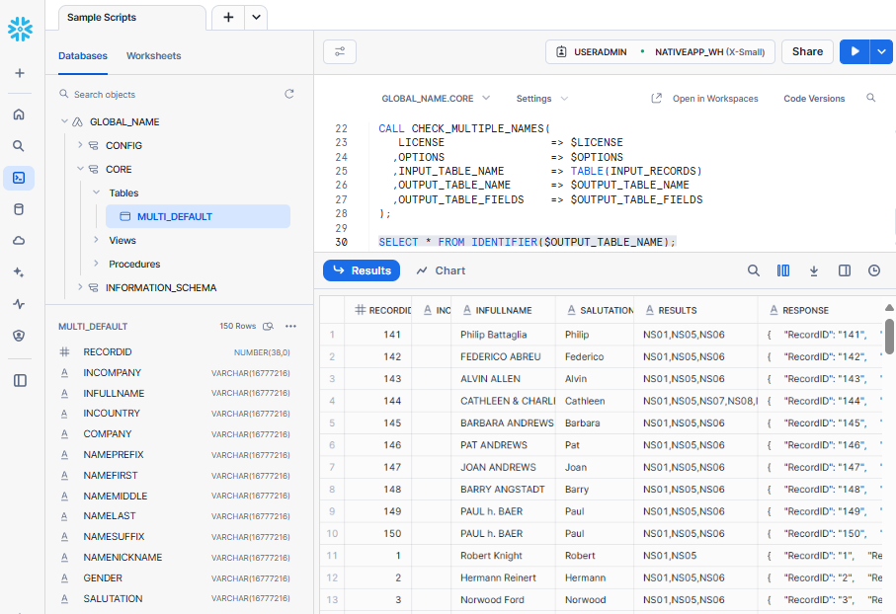Toggle the results side panel icon
896x614 pixels.
point(845,270)
